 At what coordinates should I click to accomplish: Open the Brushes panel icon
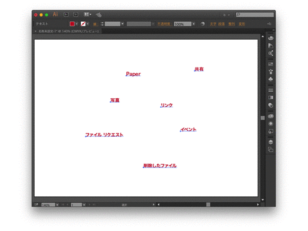[x=271, y=71]
